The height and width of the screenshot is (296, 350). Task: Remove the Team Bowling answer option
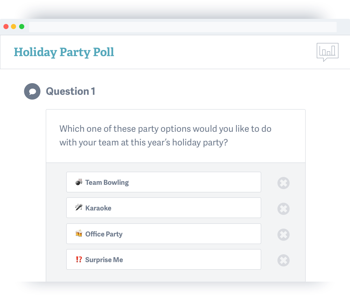[x=283, y=183]
